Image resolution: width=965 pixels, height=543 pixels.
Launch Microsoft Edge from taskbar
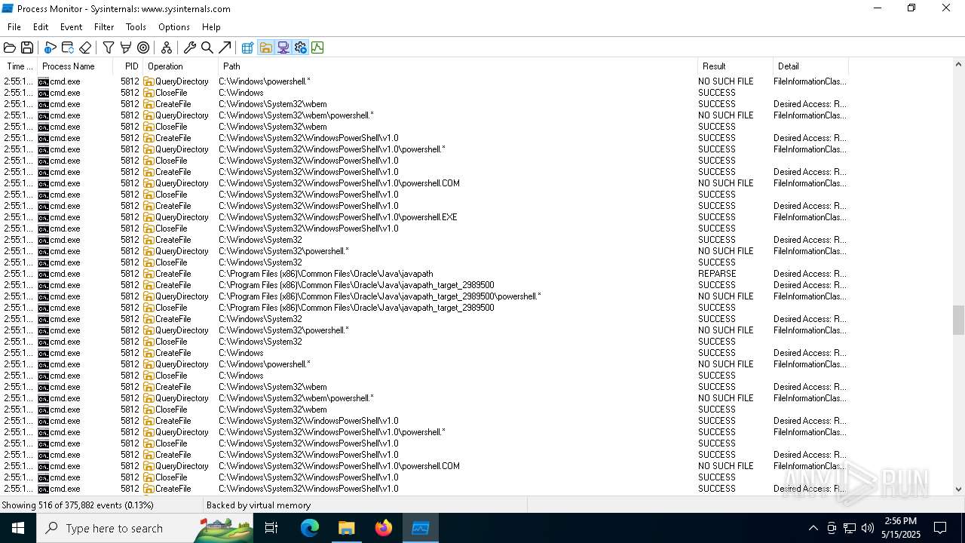pyautogui.click(x=310, y=528)
